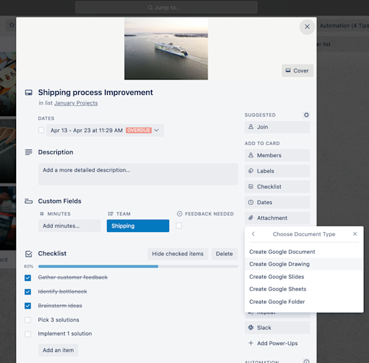The width and height of the screenshot is (369, 363).
Task: Click the card title icon beside Shipping process Improvement
Action: point(28,92)
